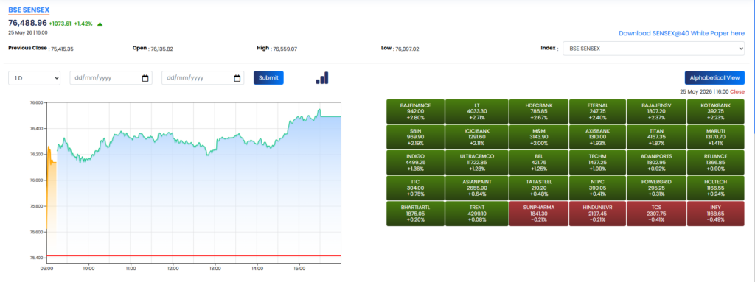Click the POWERGRID tile
The height and width of the screenshot is (282, 755).
655,188
